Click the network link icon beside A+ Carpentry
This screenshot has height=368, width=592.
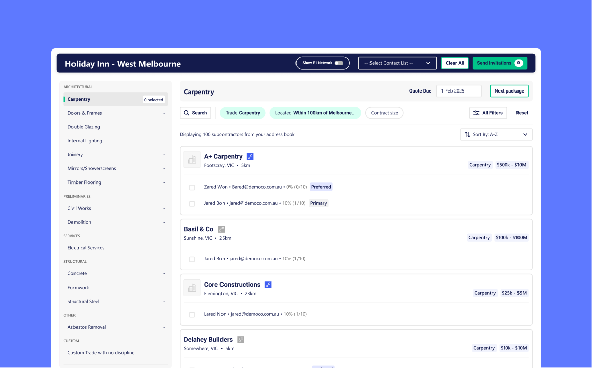250,156
